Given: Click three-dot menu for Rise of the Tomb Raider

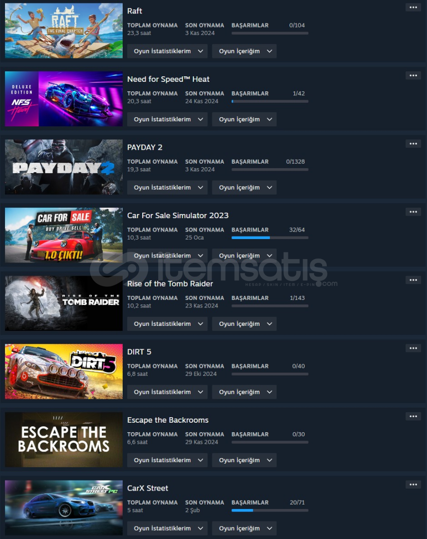Looking at the screenshot, I should (413, 280).
